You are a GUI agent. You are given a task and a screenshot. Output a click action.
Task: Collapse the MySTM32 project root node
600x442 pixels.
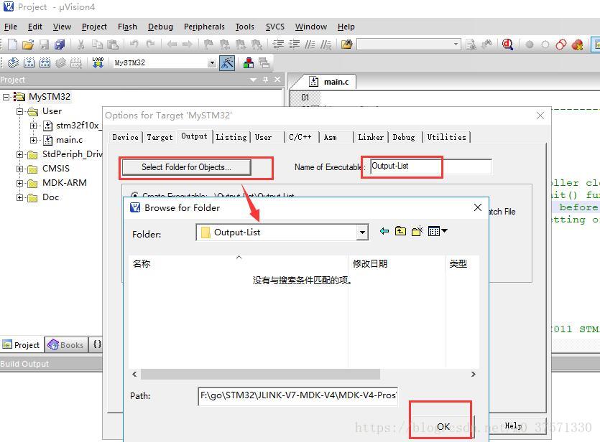point(6,97)
